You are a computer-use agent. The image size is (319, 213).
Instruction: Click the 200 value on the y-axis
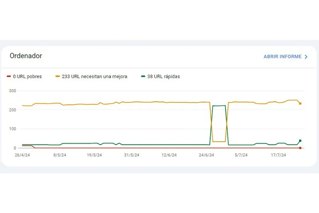click(x=13, y=110)
